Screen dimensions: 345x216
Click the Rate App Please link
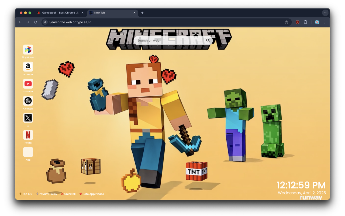93,194
